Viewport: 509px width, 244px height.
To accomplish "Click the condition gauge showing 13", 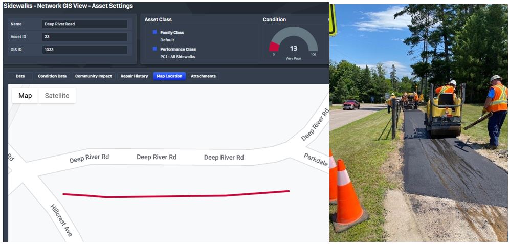I will (294, 41).
